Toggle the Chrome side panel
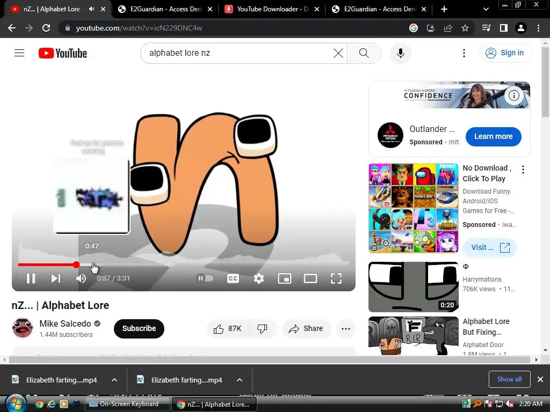Image resolution: width=550 pixels, height=412 pixels. point(504,28)
